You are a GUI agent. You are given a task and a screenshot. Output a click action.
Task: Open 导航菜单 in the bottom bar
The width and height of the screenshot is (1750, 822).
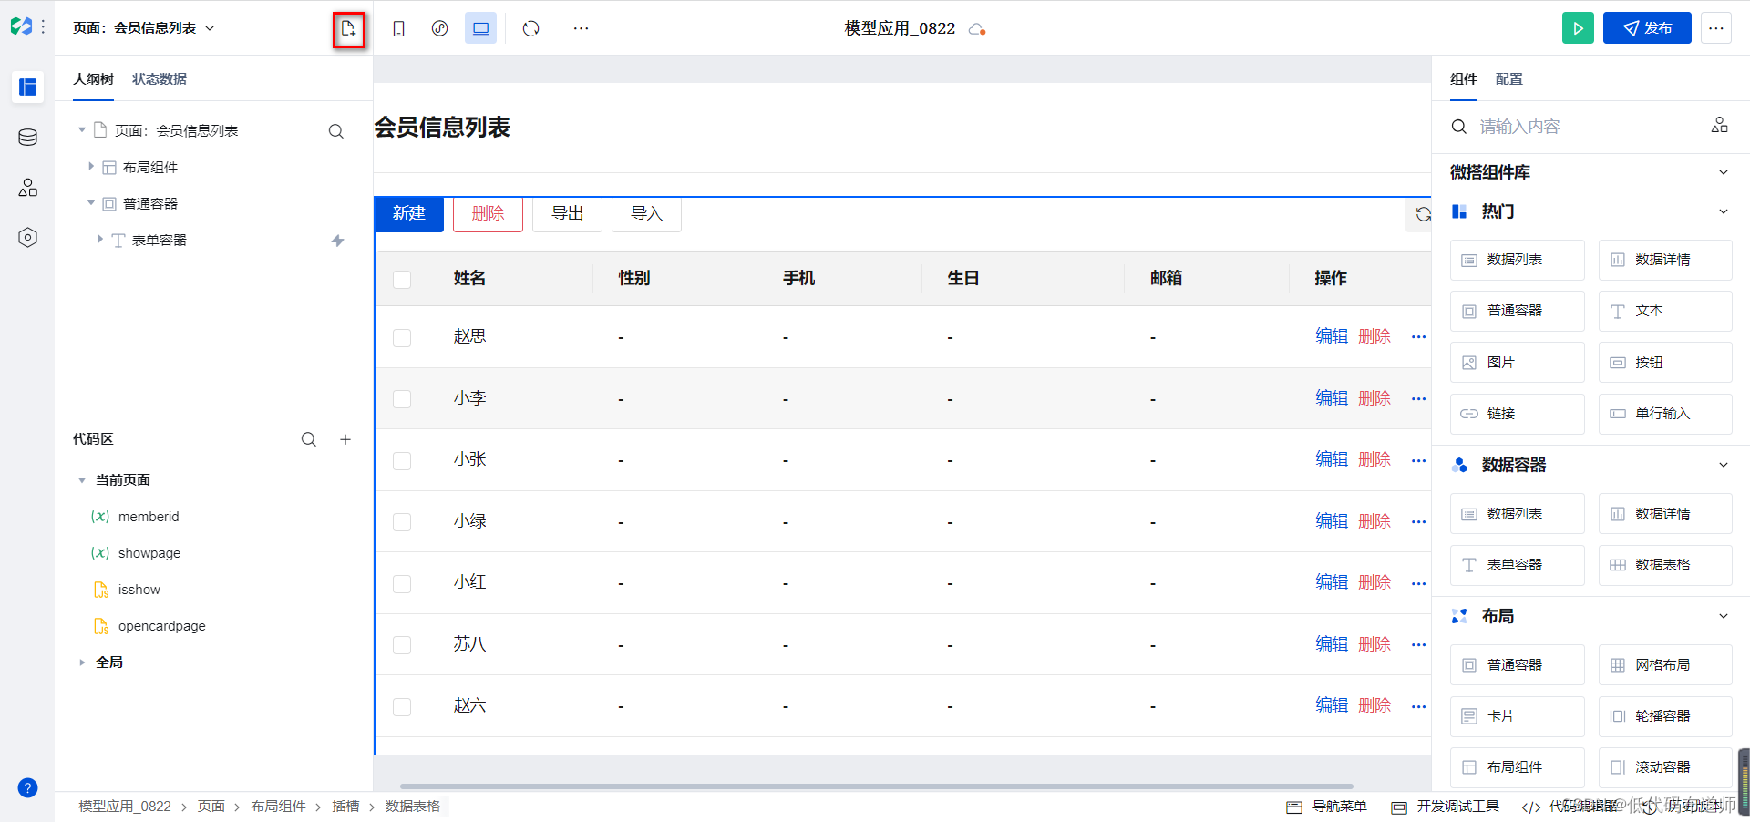click(x=1327, y=807)
